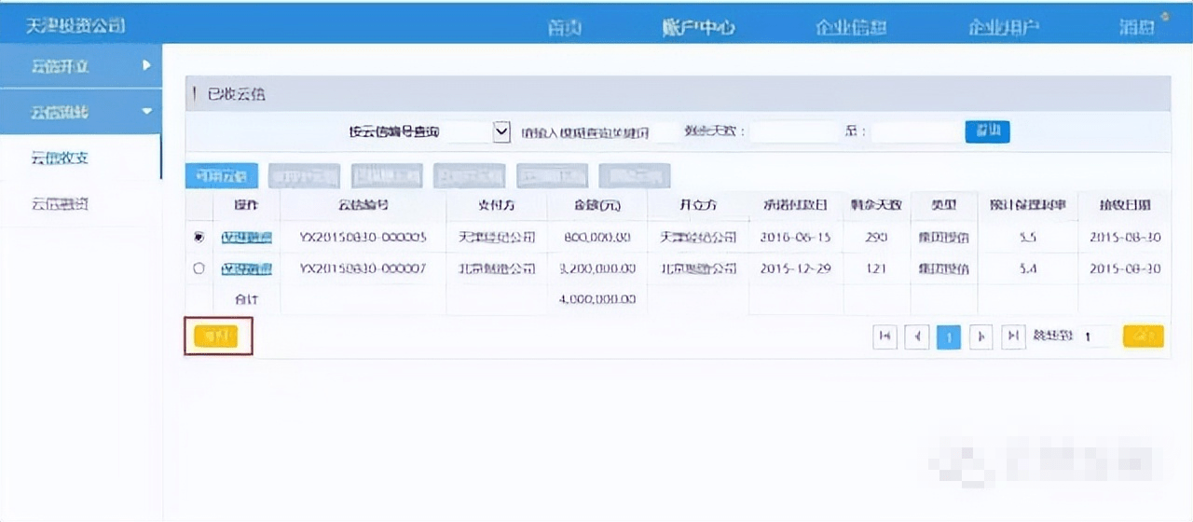This screenshot has height=522, width=1193.
Task: Click the amount 800,000.00 cell
Action: coord(597,238)
